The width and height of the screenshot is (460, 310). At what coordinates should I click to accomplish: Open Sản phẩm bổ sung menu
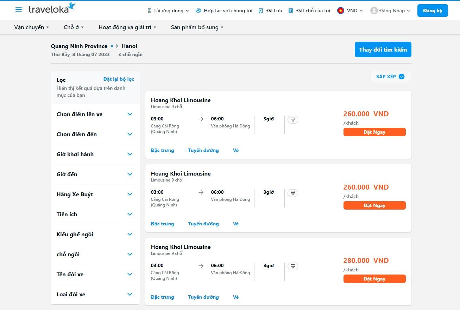197,27
